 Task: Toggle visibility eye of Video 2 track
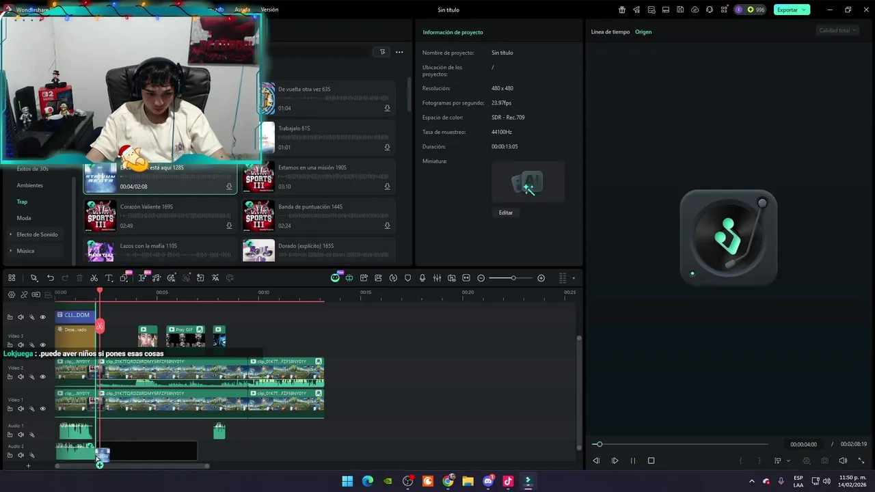[42, 377]
